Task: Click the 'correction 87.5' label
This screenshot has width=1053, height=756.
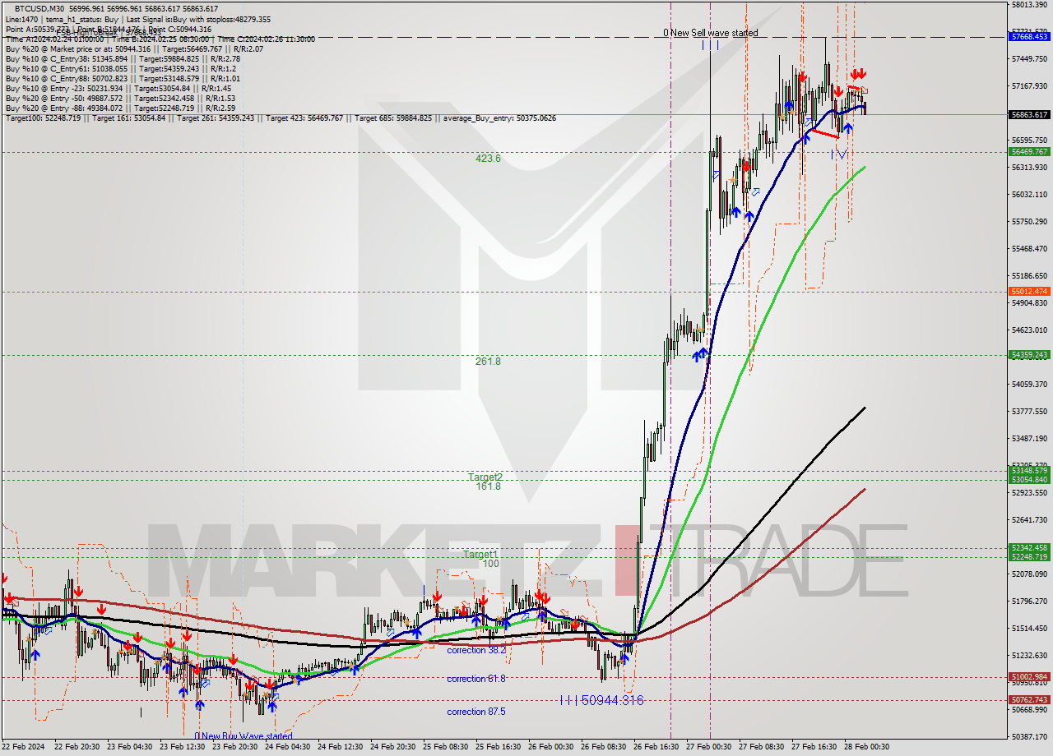Action: (x=476, y=712)
